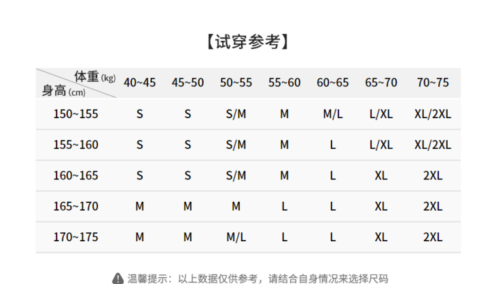Click the warning triangle icon beside 温馨提示
Screen dimensions: 496x284
coord(118,279)
